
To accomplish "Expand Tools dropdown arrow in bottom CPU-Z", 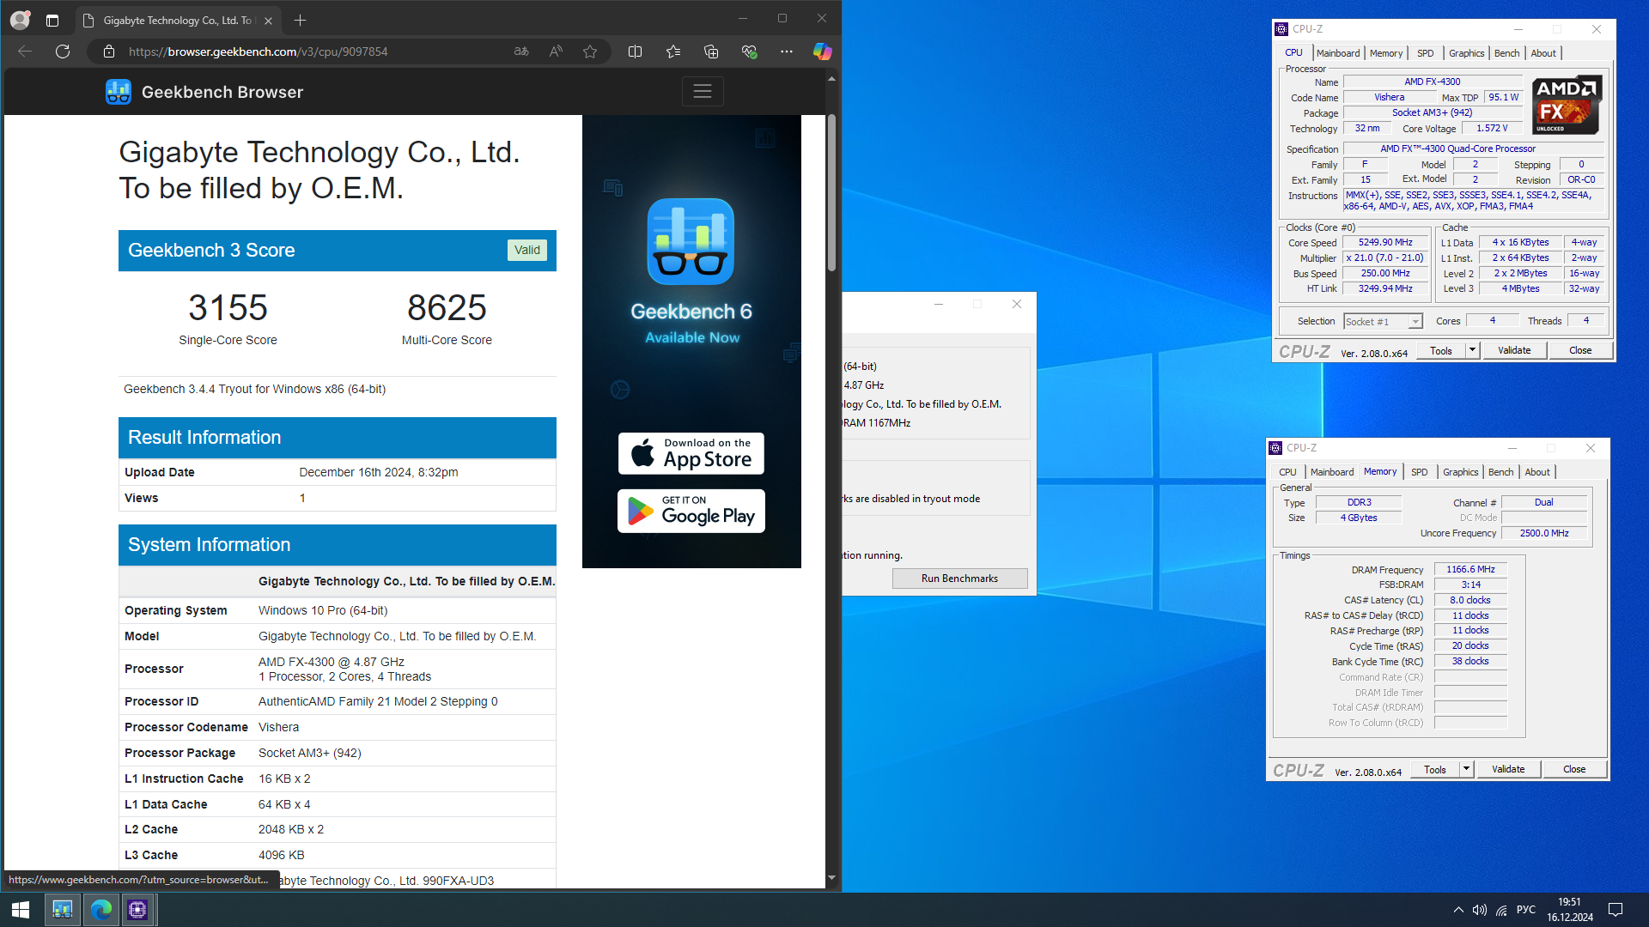I will point(1466,770).
